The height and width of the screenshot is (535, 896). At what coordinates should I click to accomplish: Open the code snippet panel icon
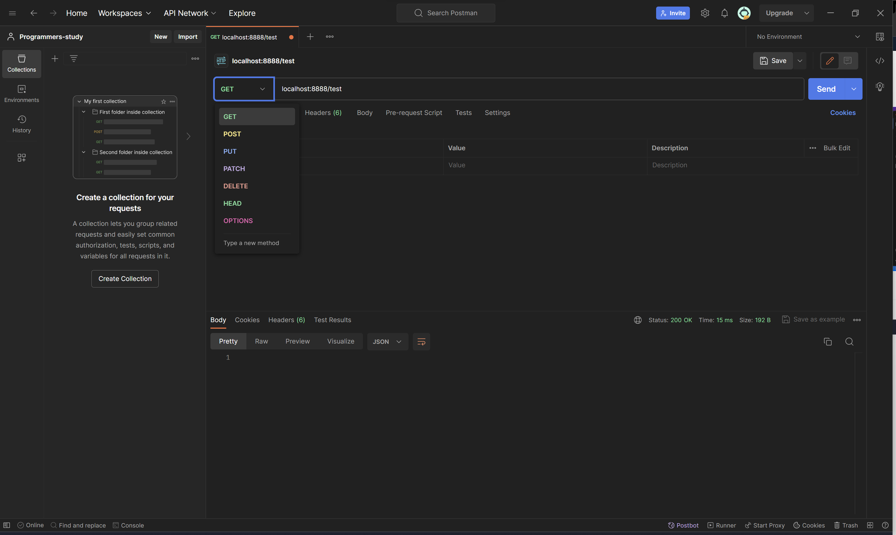point(880,61)
